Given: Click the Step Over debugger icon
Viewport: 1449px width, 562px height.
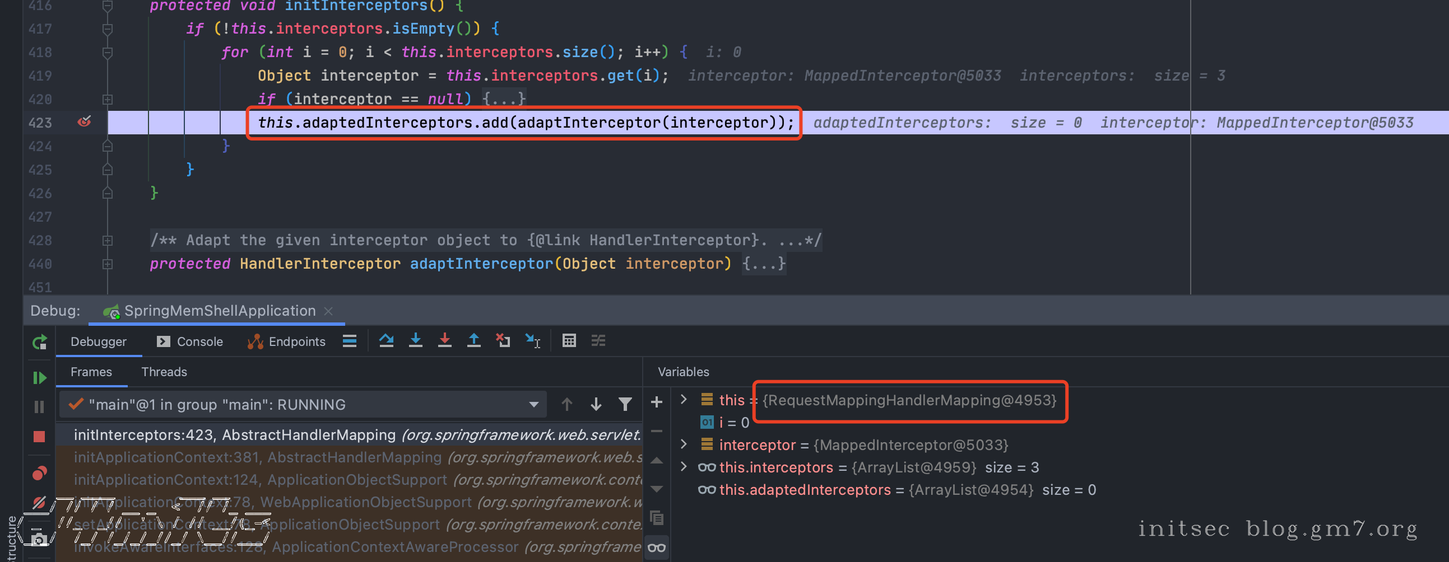Looking at the screenshot, I should (386, 340).
